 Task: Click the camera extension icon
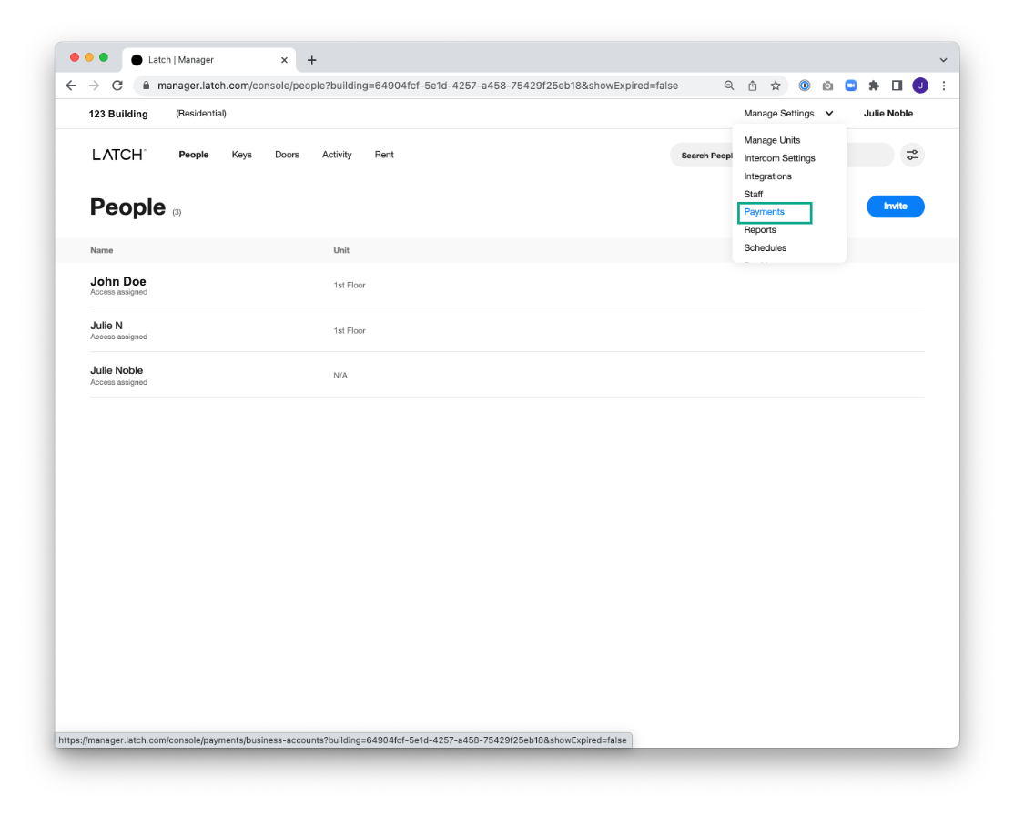click(x=827, y=86)
